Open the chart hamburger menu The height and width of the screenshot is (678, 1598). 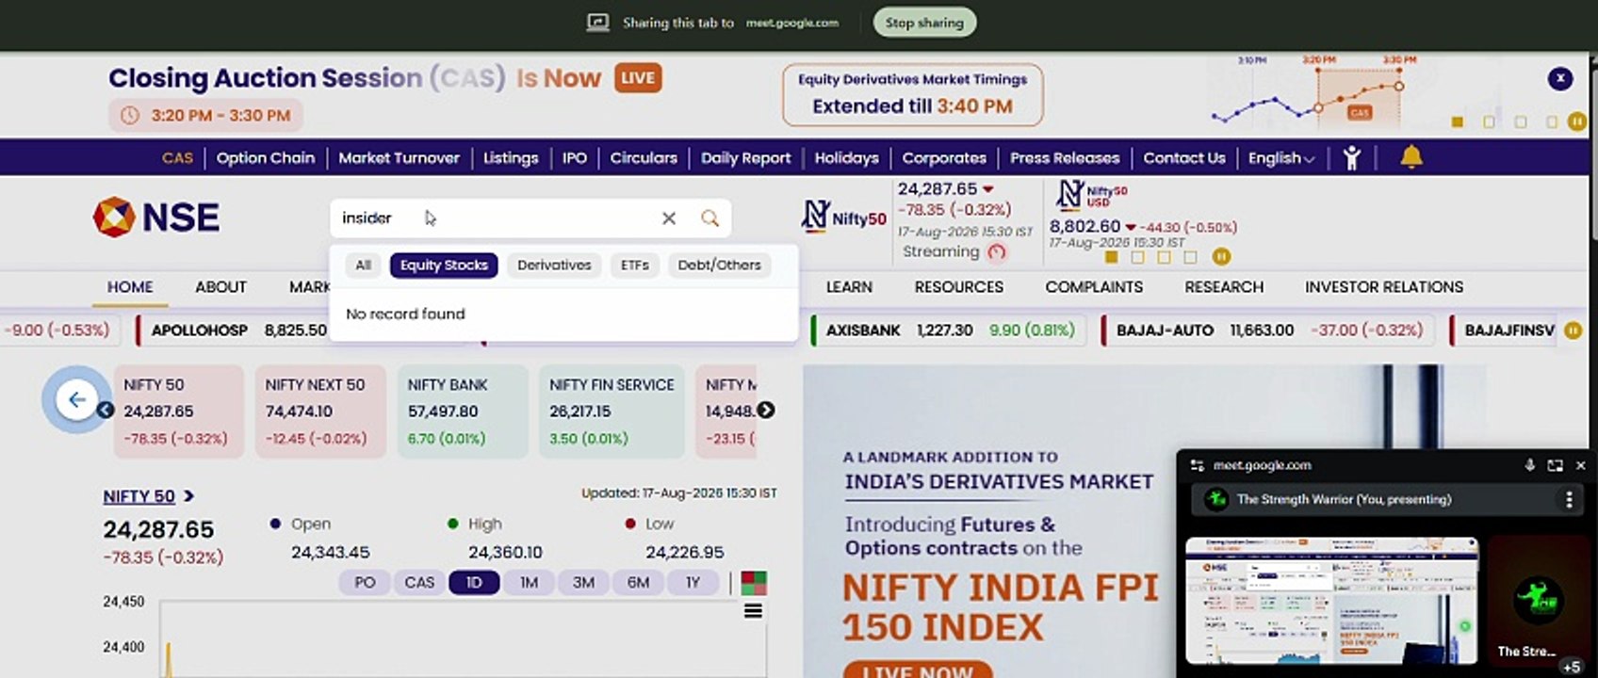[x=753, y=611]
